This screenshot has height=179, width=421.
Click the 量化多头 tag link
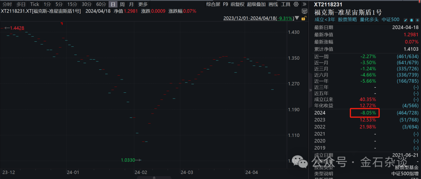tap(369, 19)
